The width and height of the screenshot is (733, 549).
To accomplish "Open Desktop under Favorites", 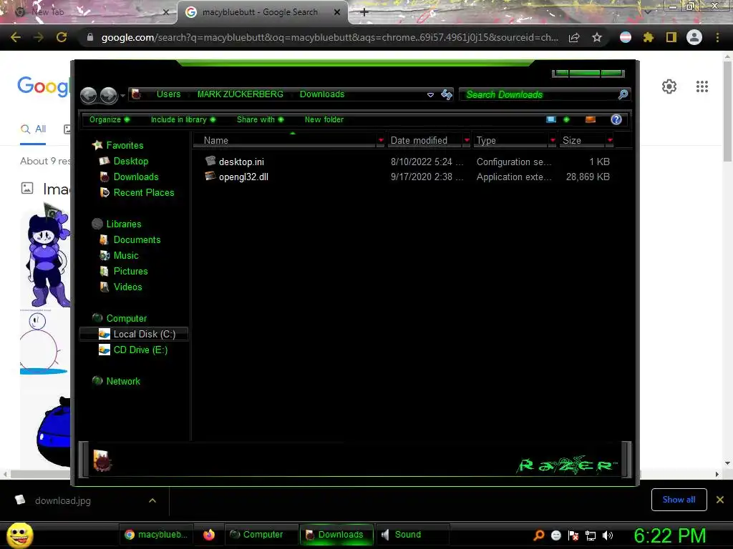I will (x=131, y=161).
